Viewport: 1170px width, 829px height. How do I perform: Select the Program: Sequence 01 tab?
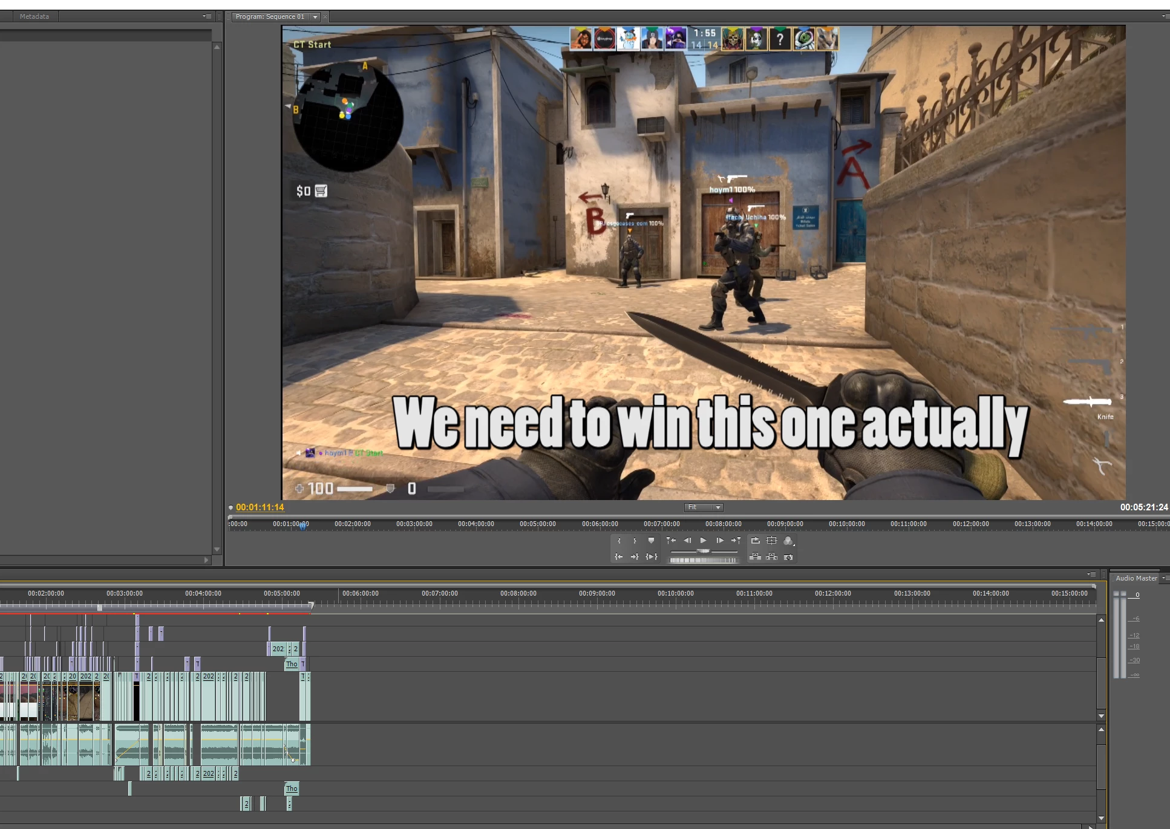(x=270, y=17)
